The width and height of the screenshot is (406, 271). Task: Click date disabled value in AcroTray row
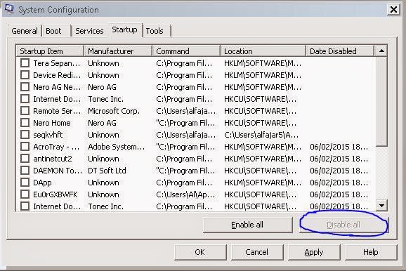point(339,147)
